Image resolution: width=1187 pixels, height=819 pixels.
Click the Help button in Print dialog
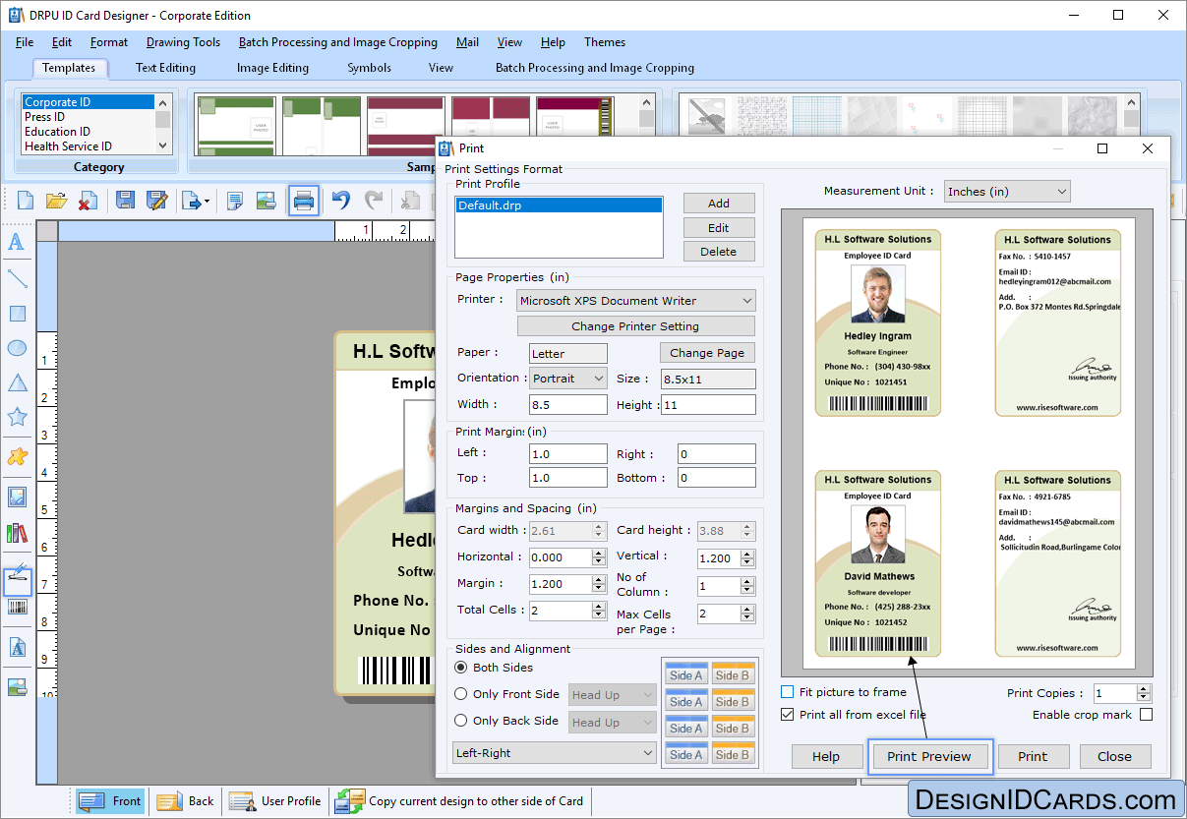point(826,756)
